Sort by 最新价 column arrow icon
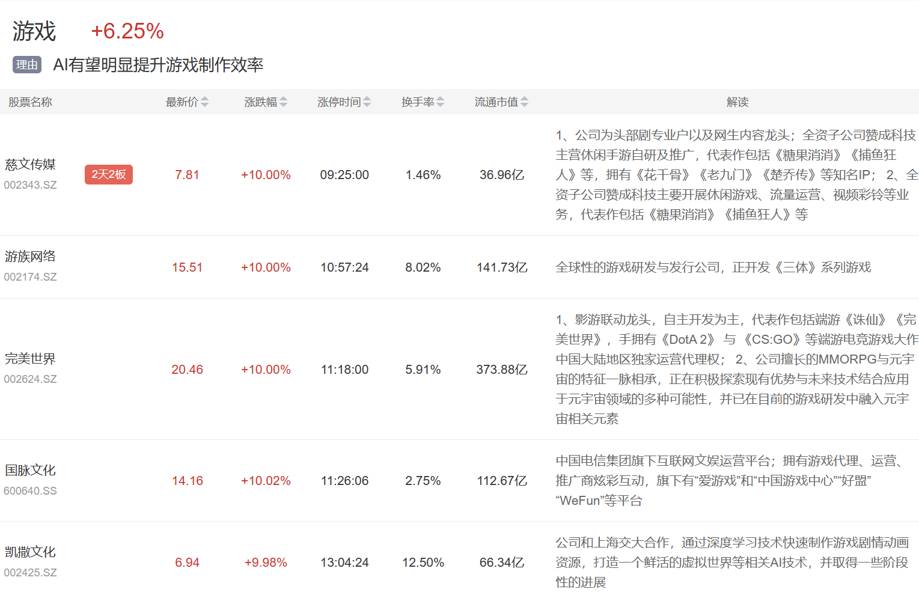Viewport: 919px width, 601px height. (x=204, y=102)
